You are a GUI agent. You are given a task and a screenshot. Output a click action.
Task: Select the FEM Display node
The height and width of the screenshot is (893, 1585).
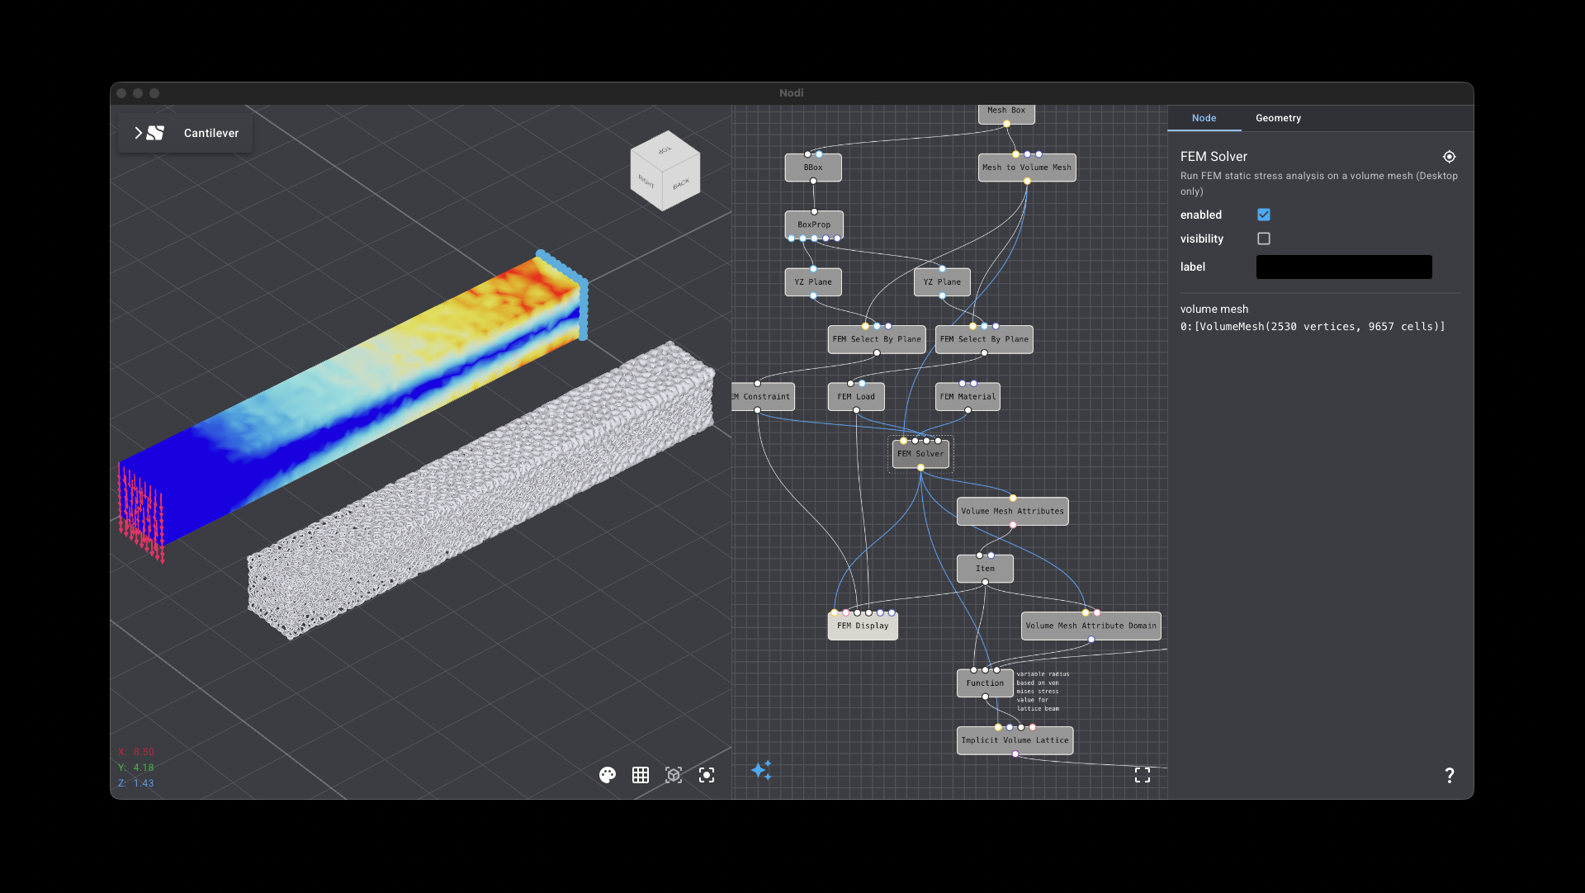862,626
